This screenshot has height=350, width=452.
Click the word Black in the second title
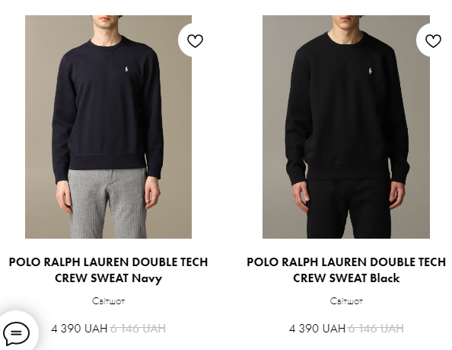pos(385,278)
